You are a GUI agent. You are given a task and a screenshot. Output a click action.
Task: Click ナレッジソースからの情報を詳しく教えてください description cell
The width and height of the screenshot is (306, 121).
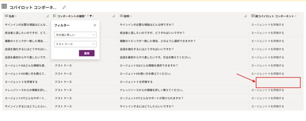click(x=151, y=90)
